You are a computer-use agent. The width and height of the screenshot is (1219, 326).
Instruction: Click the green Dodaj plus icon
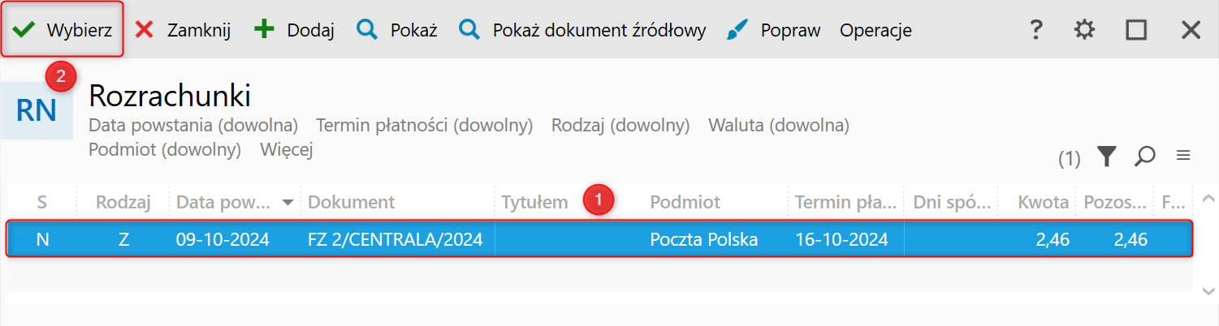pyautogui.click(x=265, y=31)
